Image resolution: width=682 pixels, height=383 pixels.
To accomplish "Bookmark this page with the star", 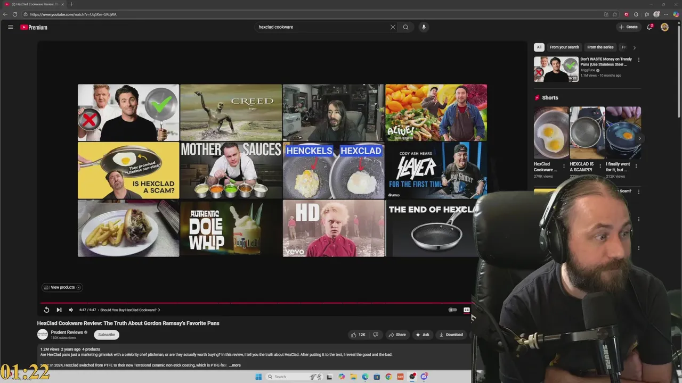I will click(615, 14).
